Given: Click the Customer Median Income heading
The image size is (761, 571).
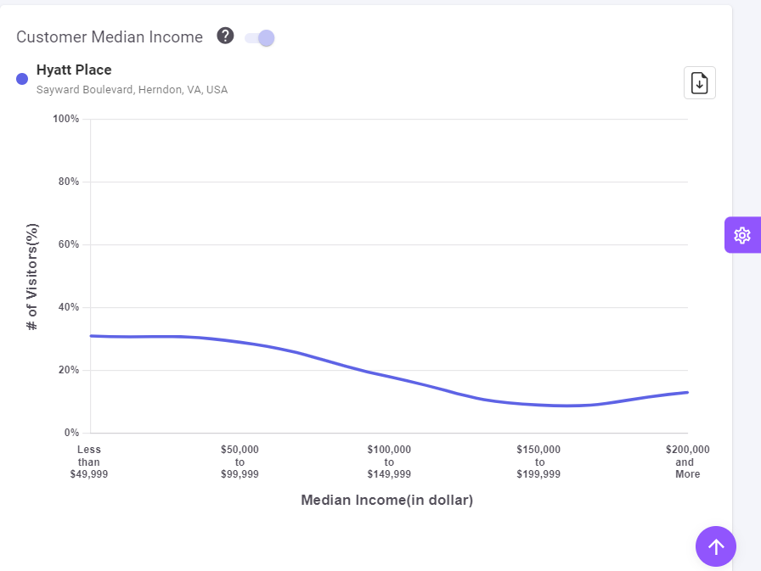Looking at the screenshot, I should tap(110, 37).
